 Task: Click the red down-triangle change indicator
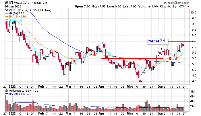click(188, 7)
